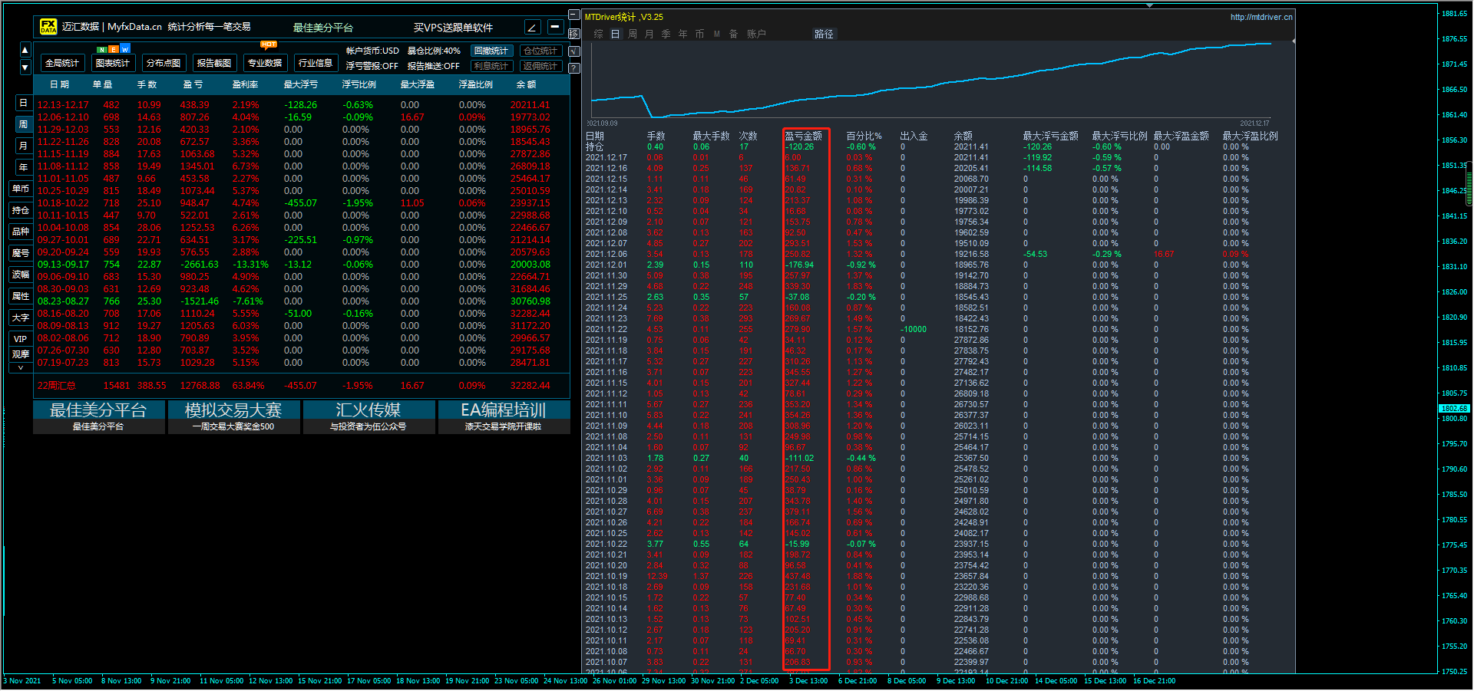Screen dimensions: 1474x691
Task: Open the 品种 symbols side button
Action: click(x=21, y=232)
